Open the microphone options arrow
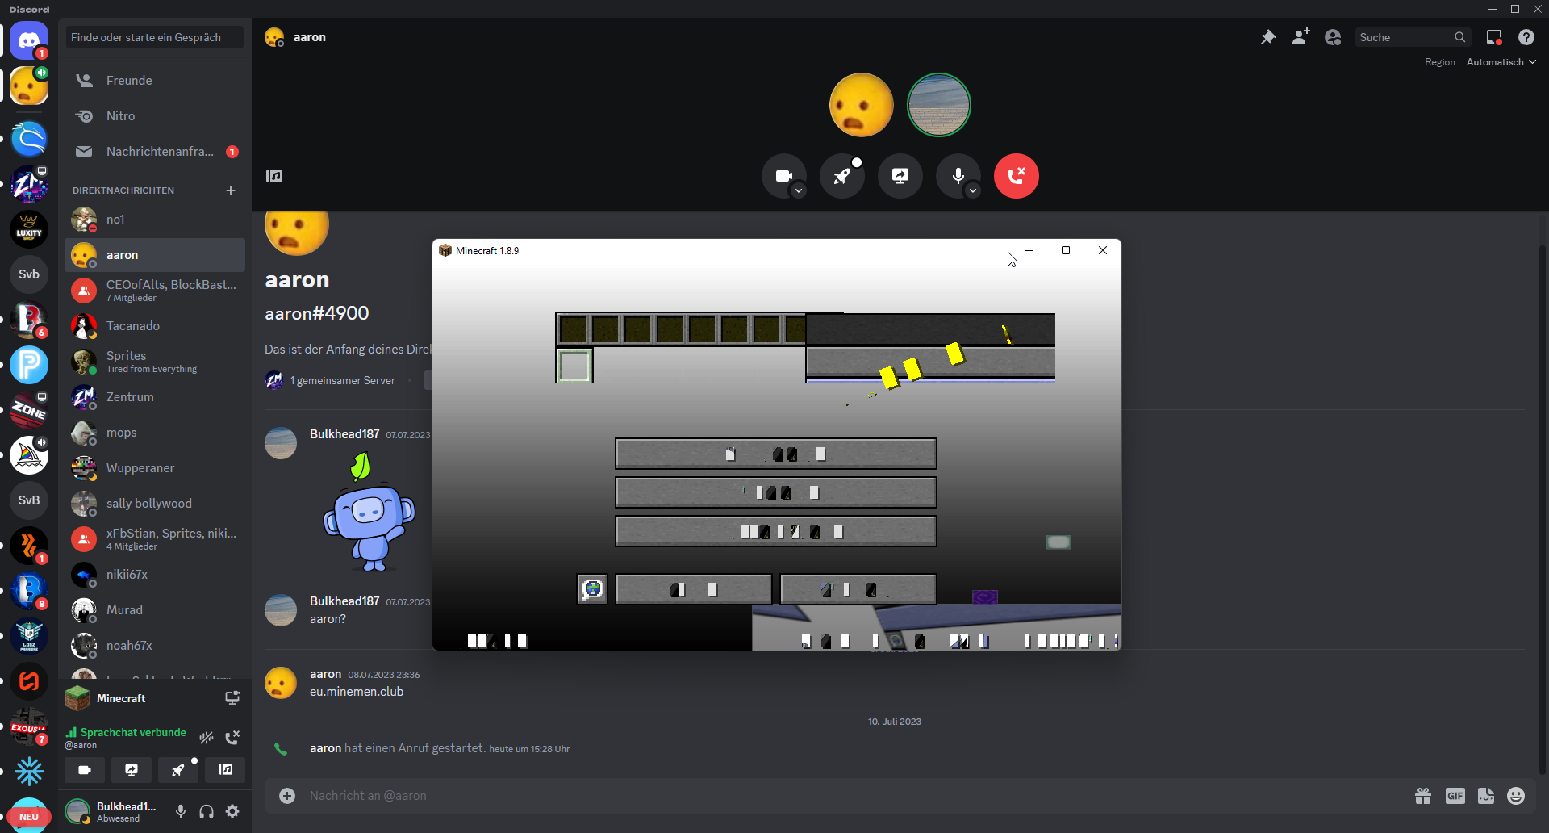The image size is (1549, 833). [x=973, y=190]
